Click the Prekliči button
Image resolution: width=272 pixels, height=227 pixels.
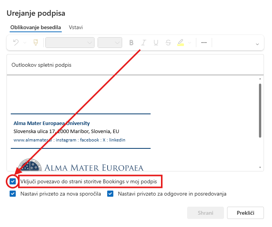tap(245, 213)
